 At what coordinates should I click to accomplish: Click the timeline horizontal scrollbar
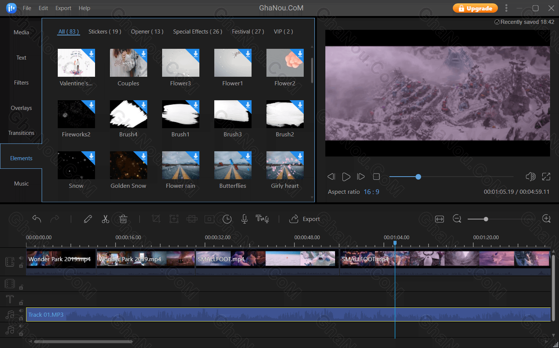coord(83,341)
